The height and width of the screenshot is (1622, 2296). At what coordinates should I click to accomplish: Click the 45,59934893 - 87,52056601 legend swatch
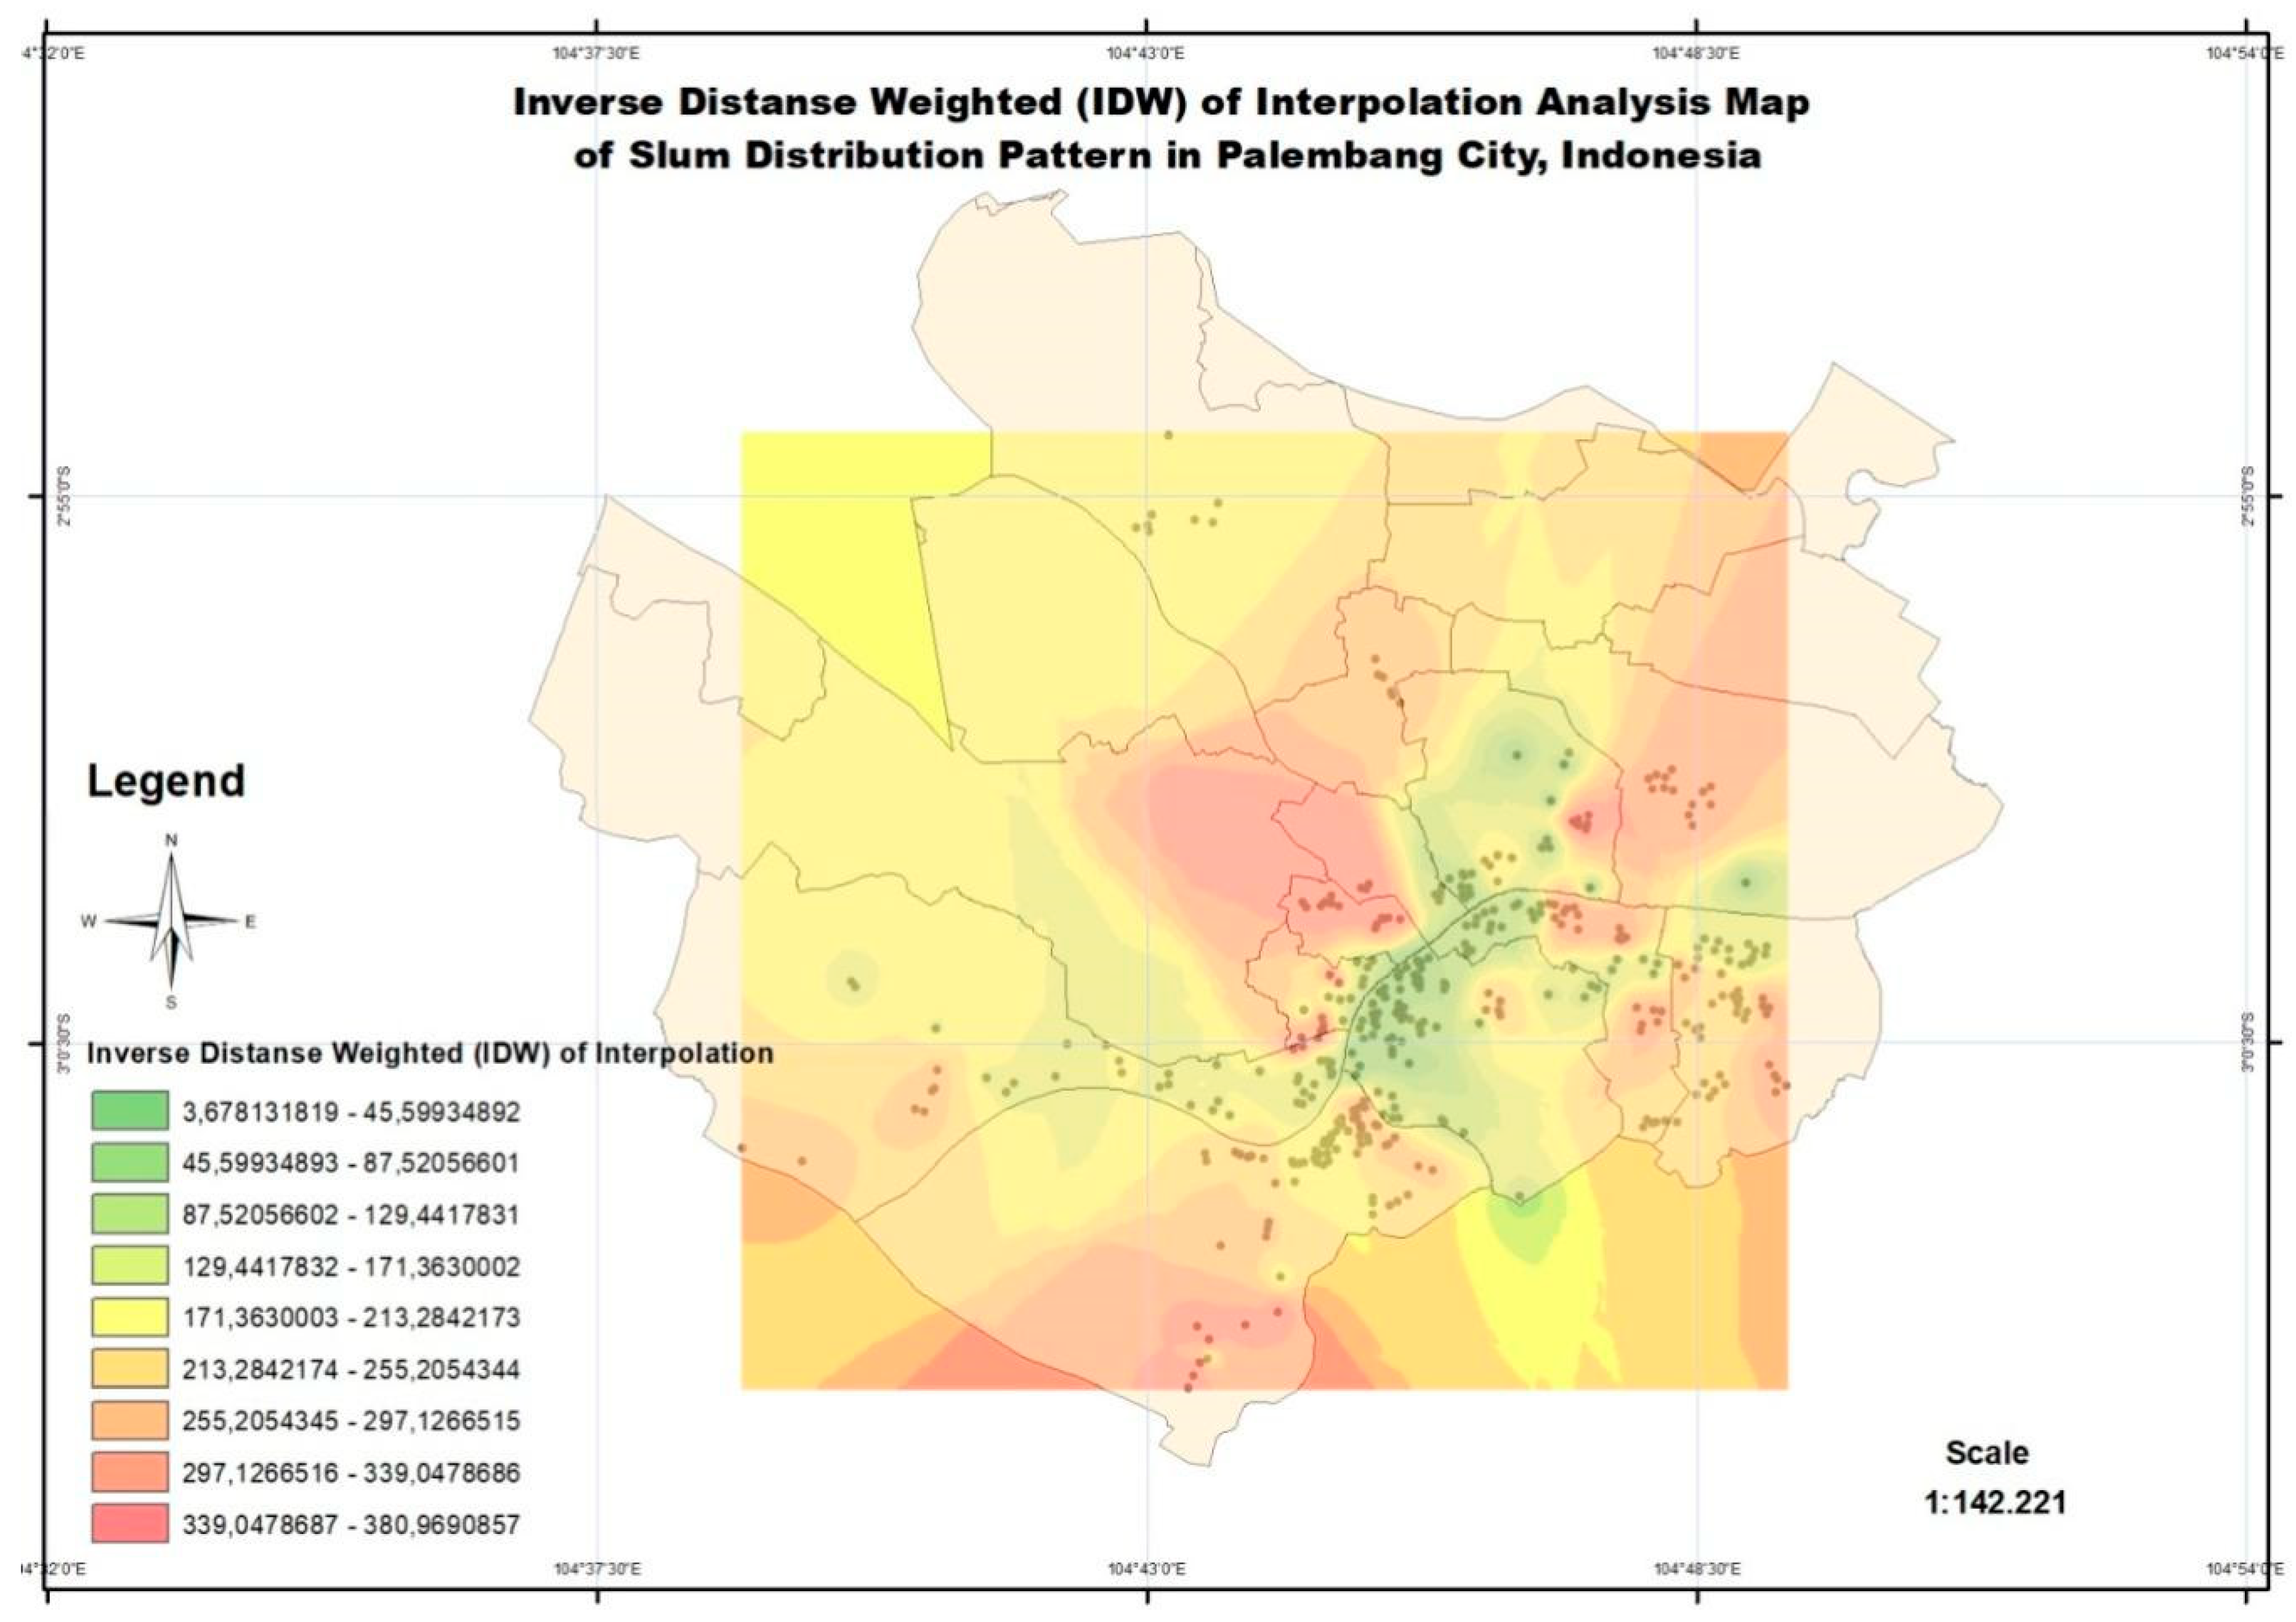[x=130, y=1162]
